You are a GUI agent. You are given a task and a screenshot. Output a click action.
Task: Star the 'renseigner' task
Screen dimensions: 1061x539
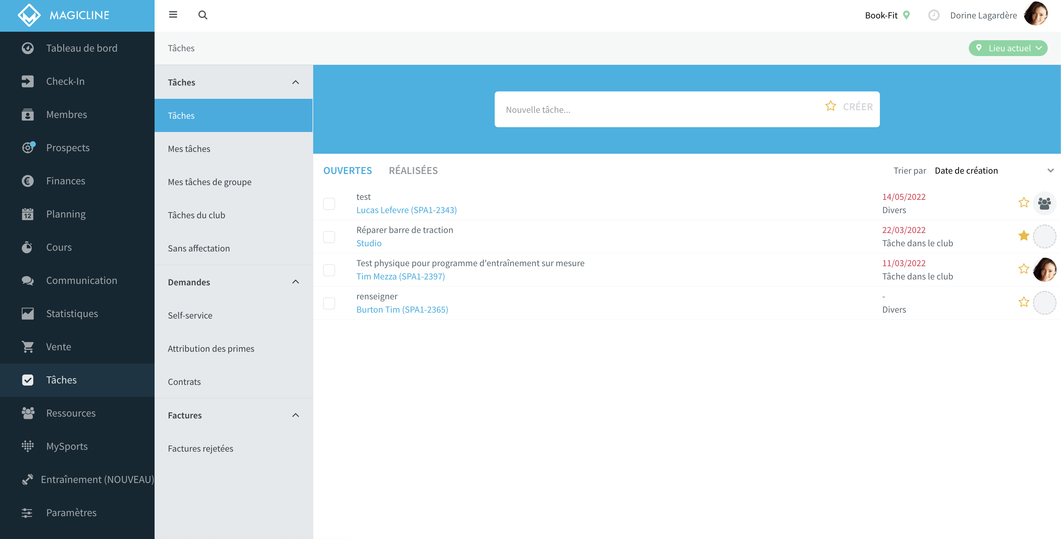pyautogui.click(x=1023, y=302)
